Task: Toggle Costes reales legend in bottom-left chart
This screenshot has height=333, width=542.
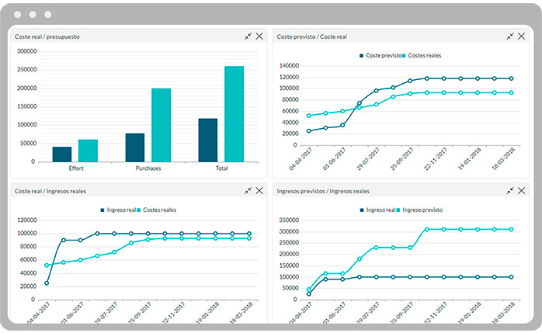Action: click(x=158, y=210)
